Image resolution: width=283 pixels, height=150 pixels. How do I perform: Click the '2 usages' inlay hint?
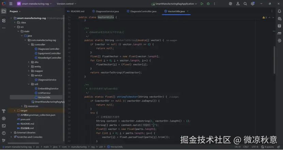coord(174,97)
